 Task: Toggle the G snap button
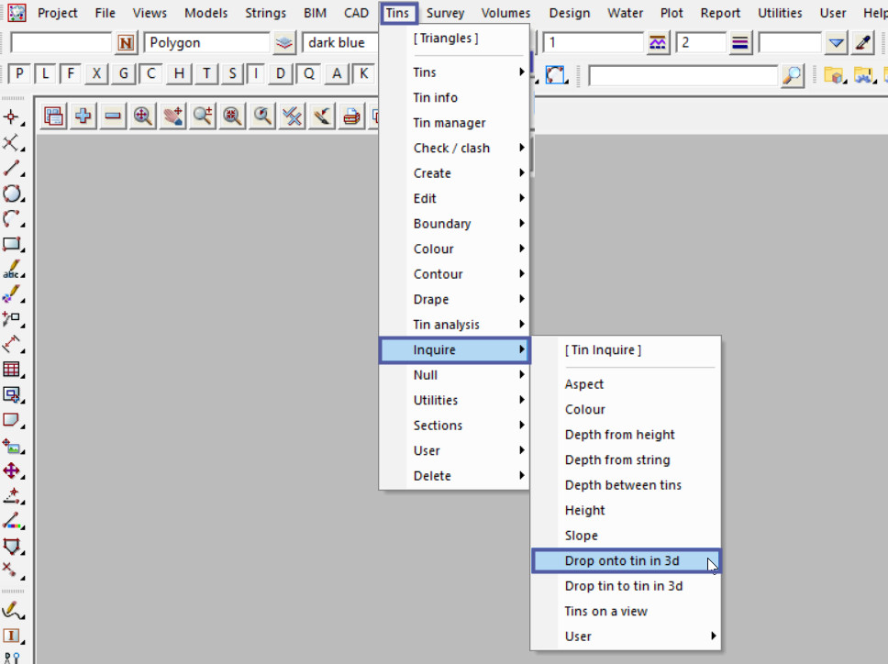coord(124,74)
